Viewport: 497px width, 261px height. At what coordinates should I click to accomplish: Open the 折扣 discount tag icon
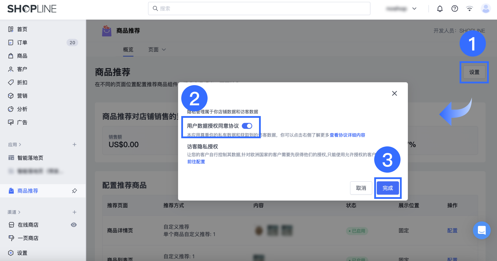[x=11, y=83]
